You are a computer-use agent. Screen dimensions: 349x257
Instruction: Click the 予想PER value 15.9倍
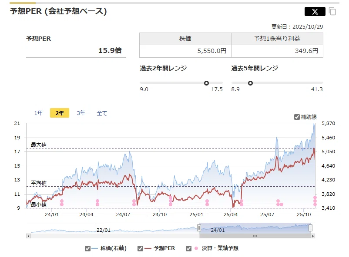click(110, 50)
